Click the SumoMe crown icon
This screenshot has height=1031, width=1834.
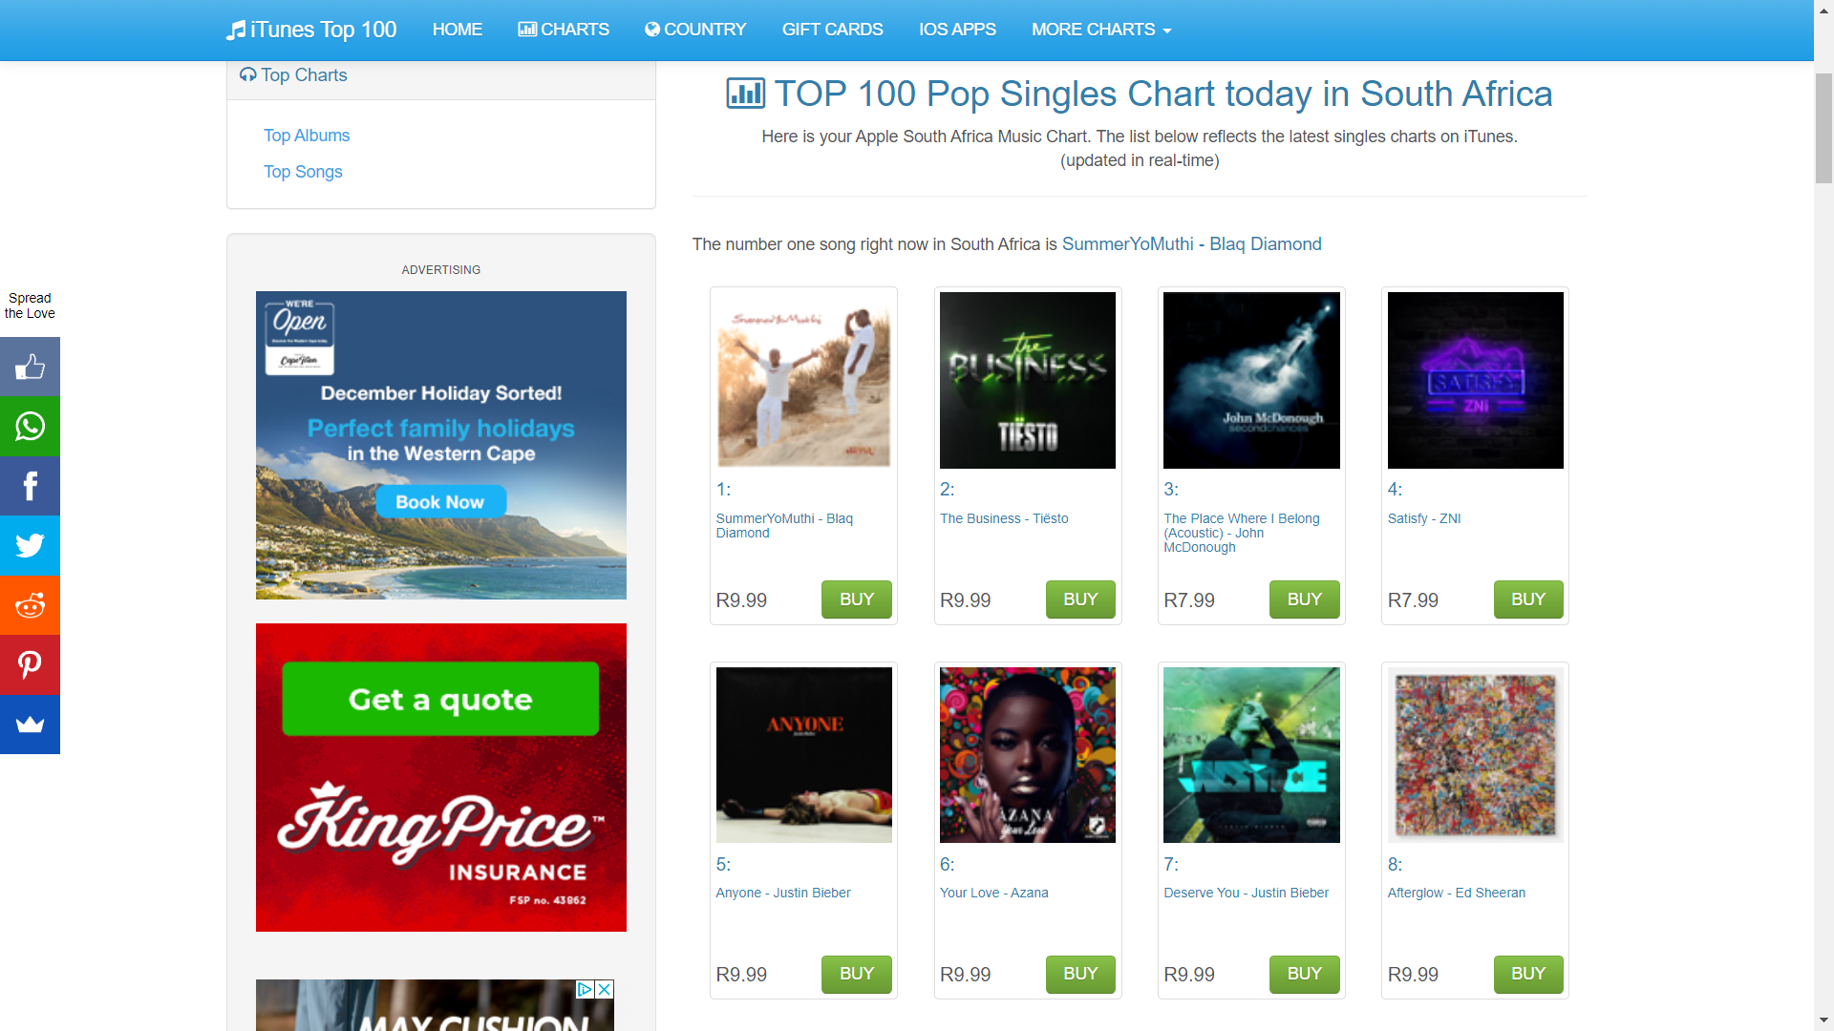click(x=30, y=725)
